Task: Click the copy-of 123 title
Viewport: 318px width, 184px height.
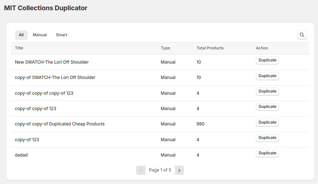Action: tap(27, 140)
